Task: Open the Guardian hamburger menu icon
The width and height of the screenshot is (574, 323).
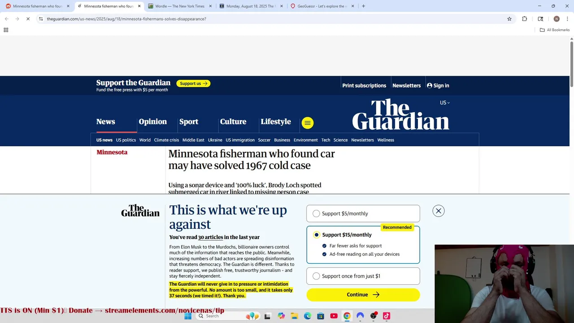Action: click(307, 122)
